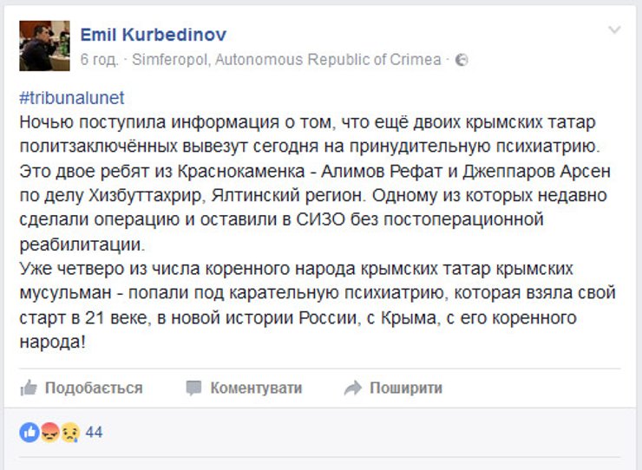
Task: Click the globe public-privacy icon
Action: point(462,60)
